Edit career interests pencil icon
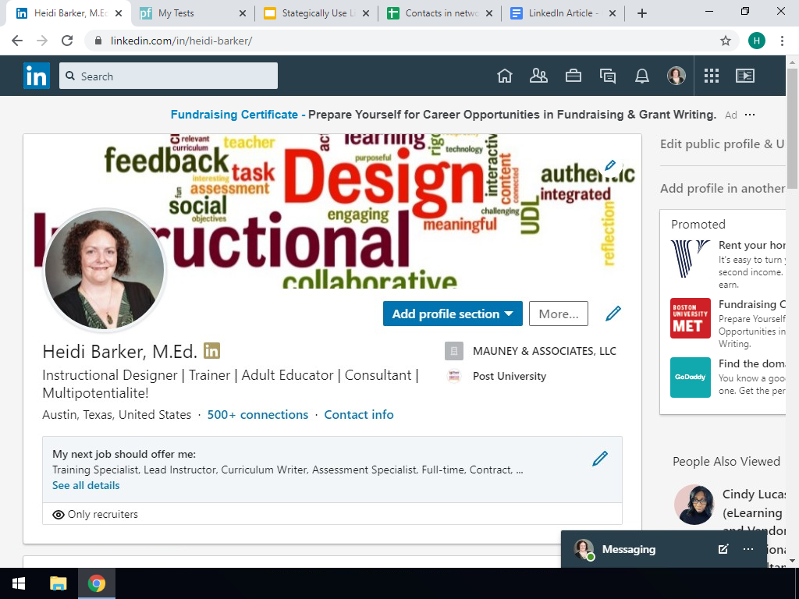The image size is (799, 599). [x=600, y=459]
